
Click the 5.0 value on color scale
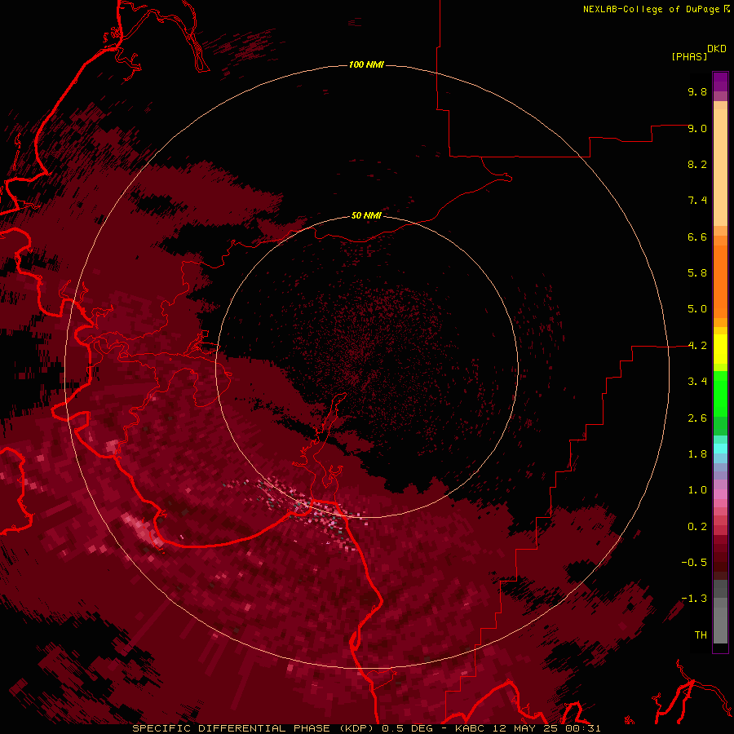[697, 309]
